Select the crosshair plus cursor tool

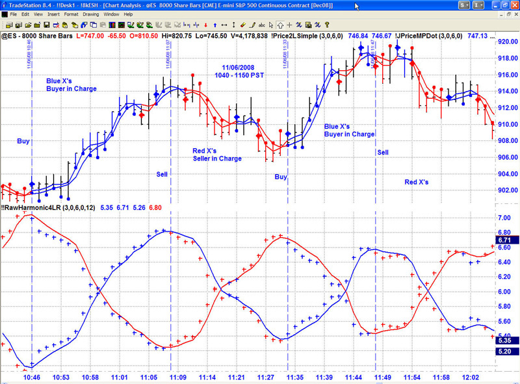(x=289, y=25)
